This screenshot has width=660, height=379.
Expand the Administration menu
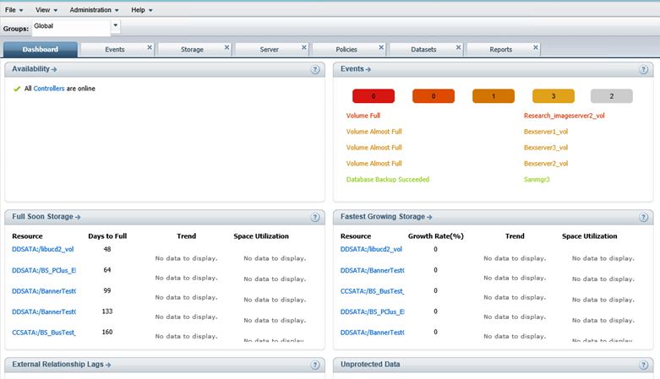coord(94,9)
